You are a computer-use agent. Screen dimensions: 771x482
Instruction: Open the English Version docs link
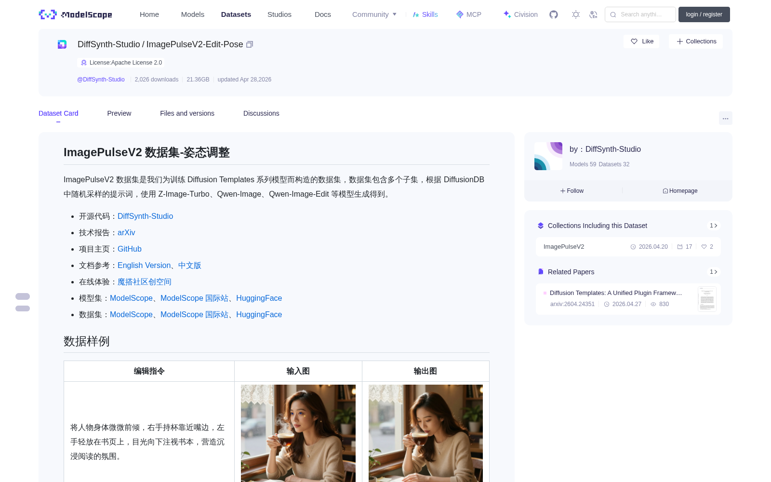click(x=144, y=266)
